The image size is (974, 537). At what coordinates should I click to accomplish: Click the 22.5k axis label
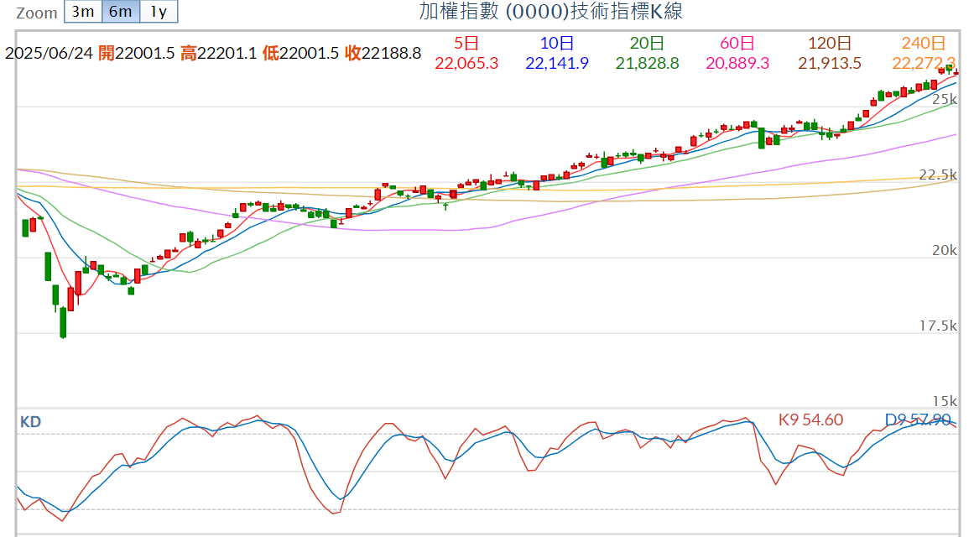click(938, 175)
